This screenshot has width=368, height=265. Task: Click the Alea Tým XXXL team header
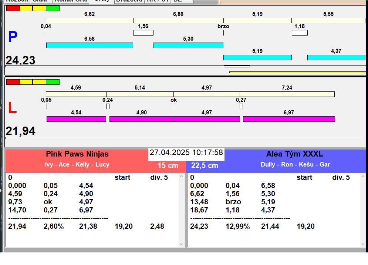click(294, 154)
